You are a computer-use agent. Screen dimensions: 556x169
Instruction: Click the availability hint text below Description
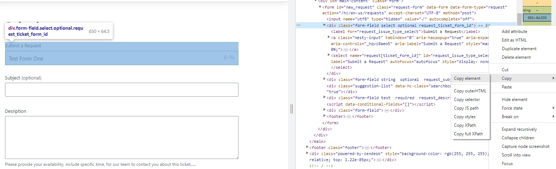coord(101,164)
